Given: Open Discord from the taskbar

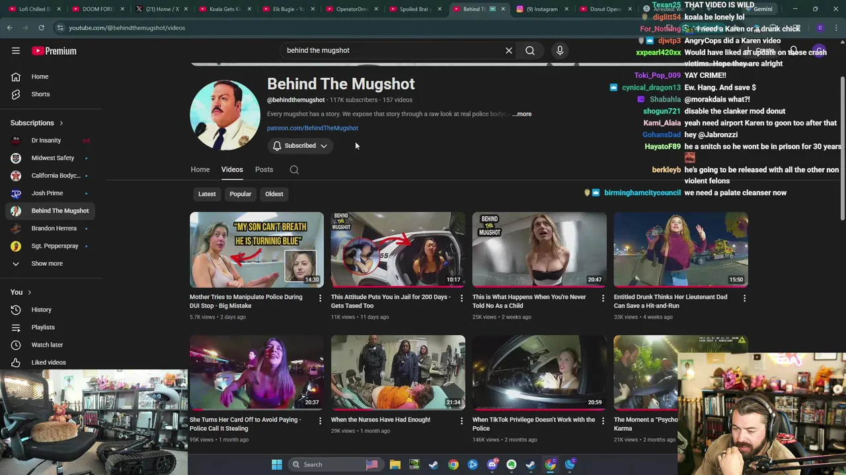Looking at the screenshot, I should (492, 464).
